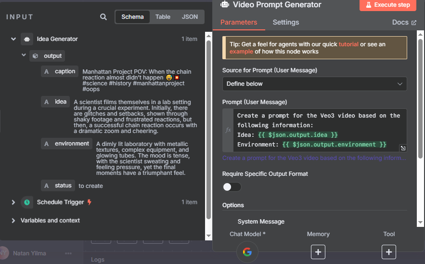Click the 'to create' status value
The image size is (425, 264).
pyautogui.click(x=90, y=186)
